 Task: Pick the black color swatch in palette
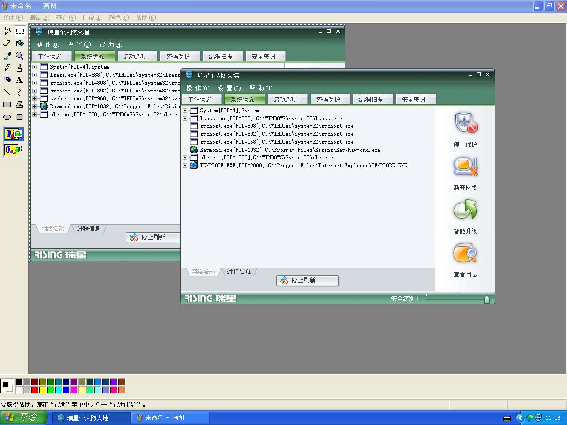coord(19,382)
